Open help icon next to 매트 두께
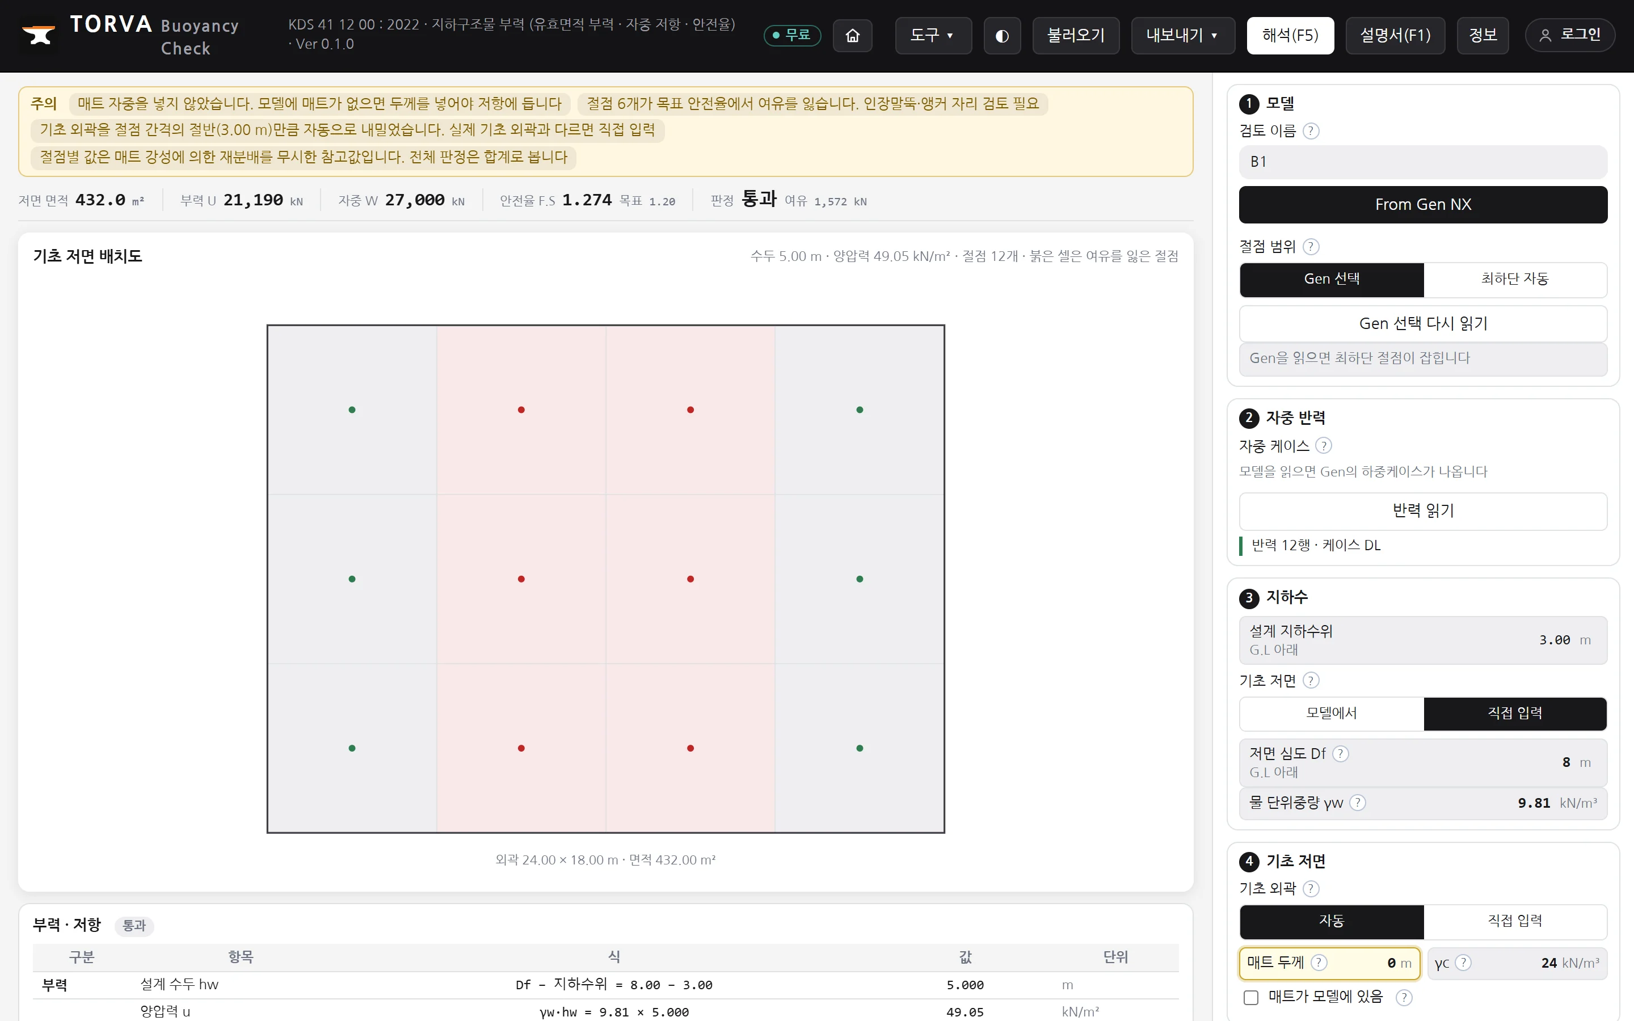 pos(1319,963)
